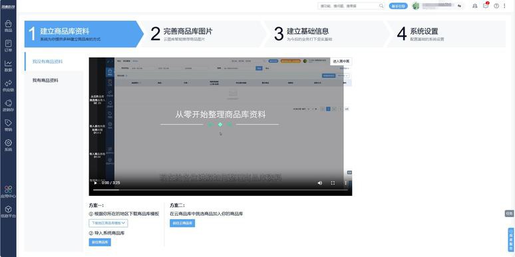Open the 系统 (system) gear sidebar icon
This screenshot has width=515, height=257.
tap(8, 145)
